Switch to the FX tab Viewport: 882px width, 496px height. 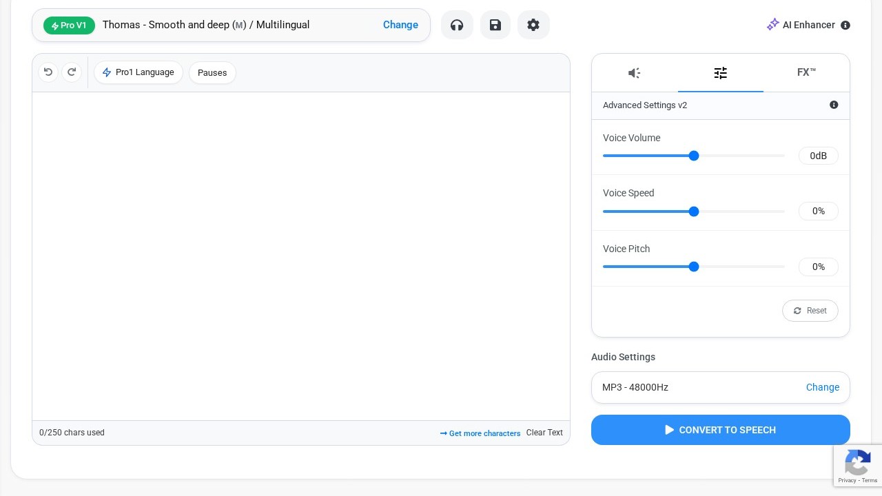pos(806,73)
